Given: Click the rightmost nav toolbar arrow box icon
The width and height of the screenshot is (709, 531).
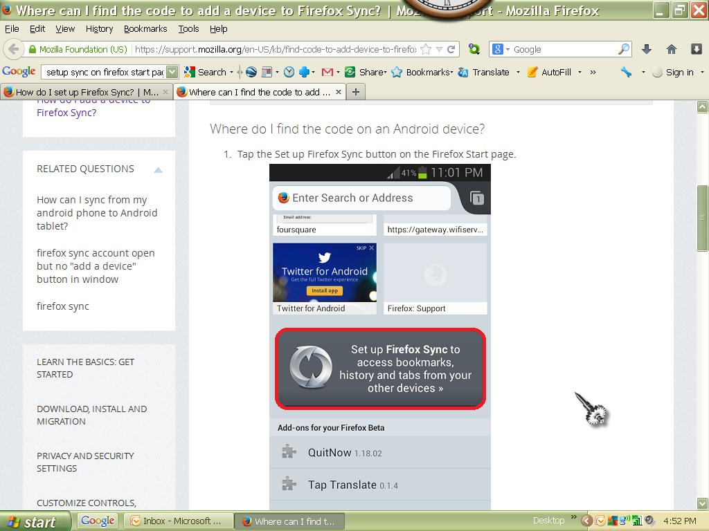Looking at the screenshot, I should (697, 49).
